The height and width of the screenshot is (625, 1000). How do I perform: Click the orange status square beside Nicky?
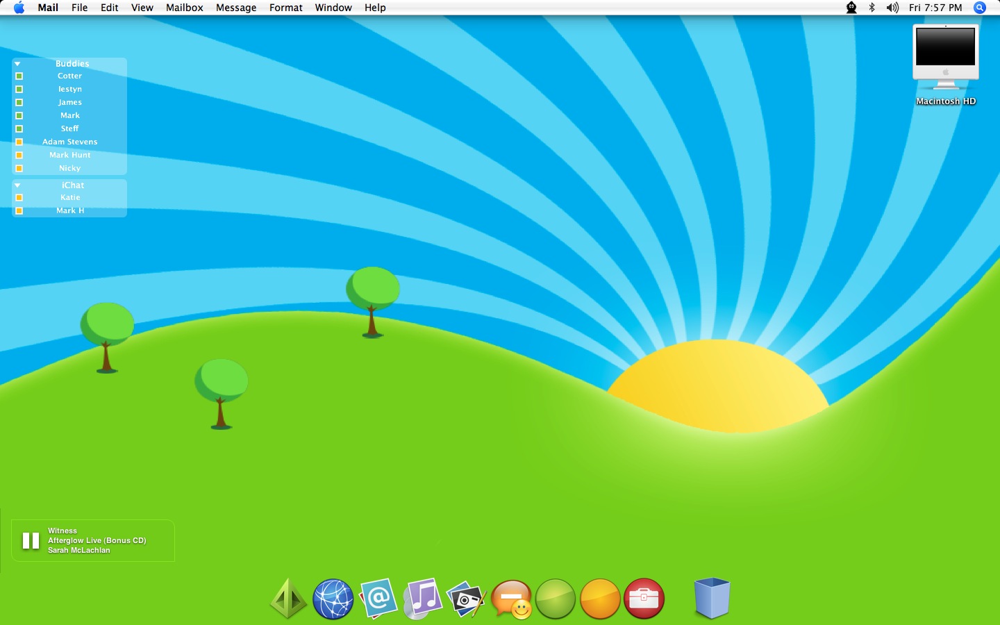[x=19, y=168]
